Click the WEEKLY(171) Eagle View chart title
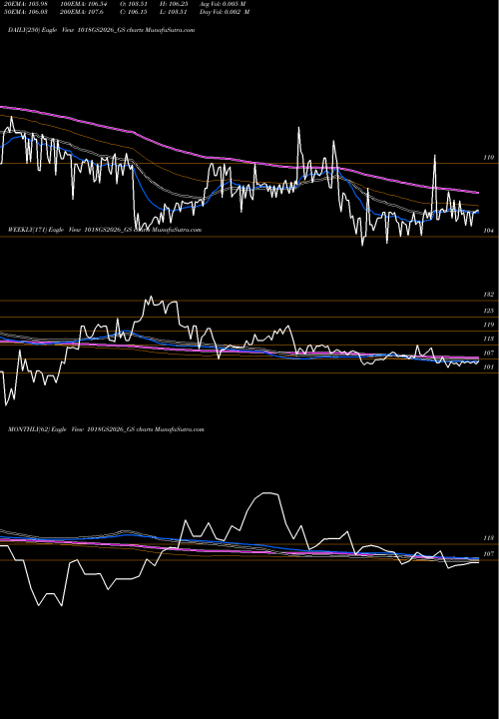The image size is (499, 719). click(x=105, y=230)
